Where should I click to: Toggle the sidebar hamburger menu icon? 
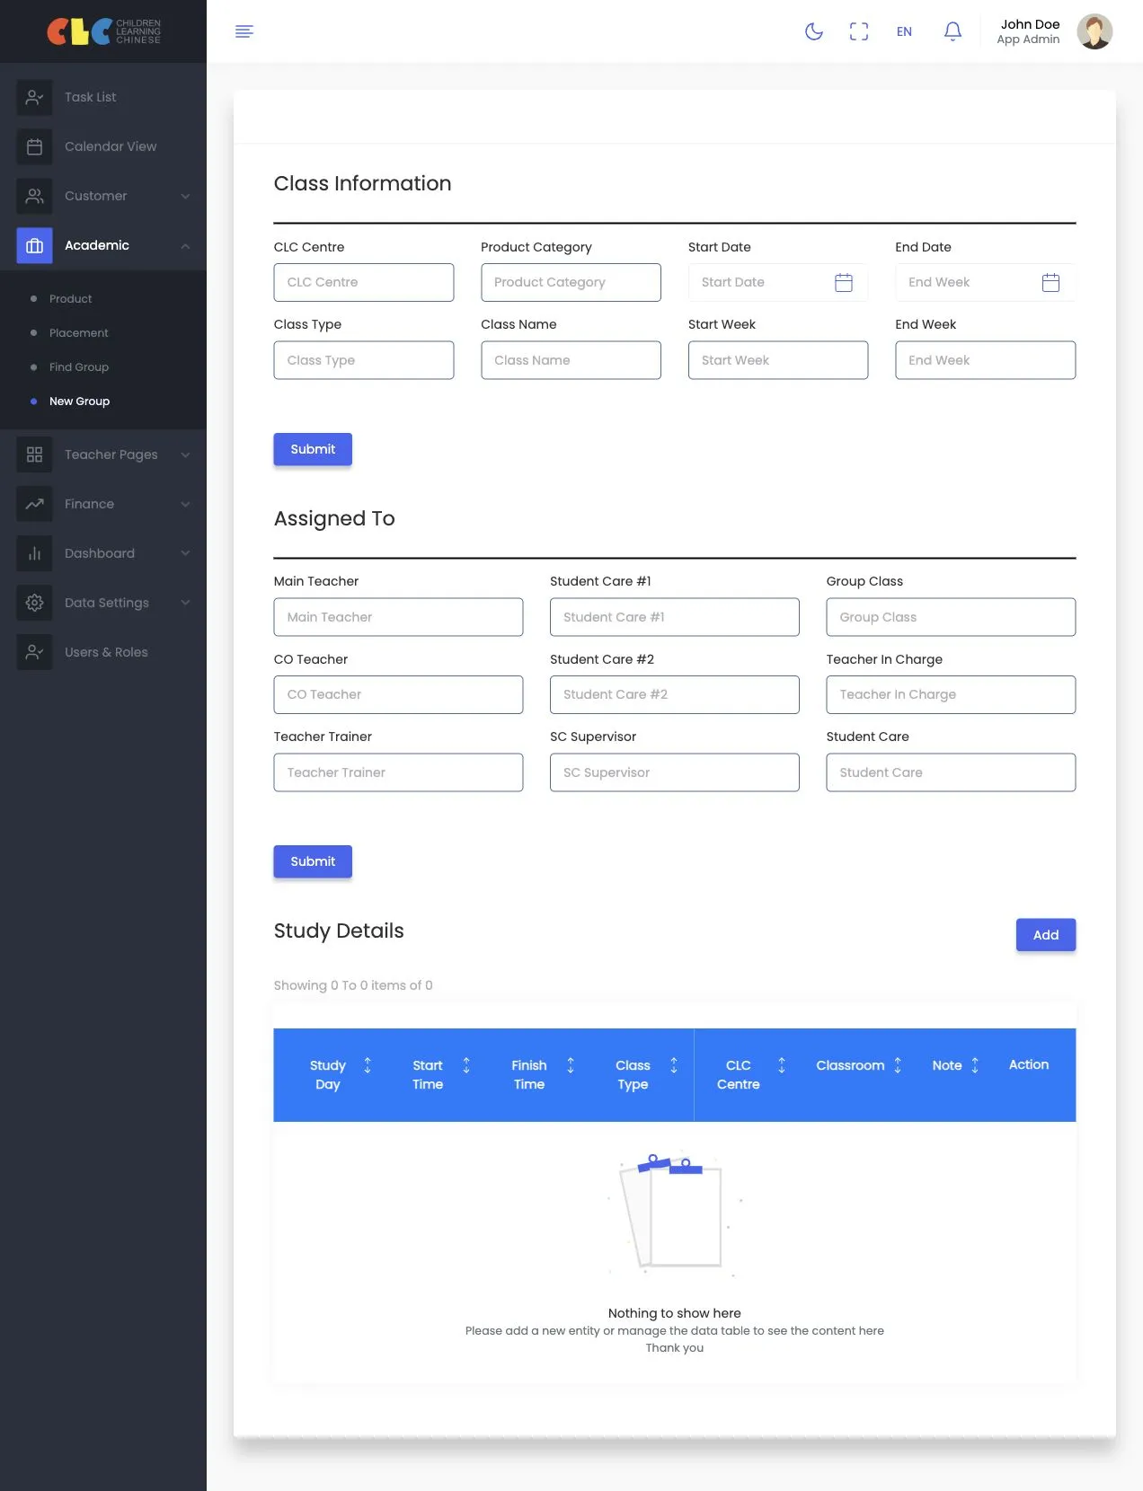point(244,31)
